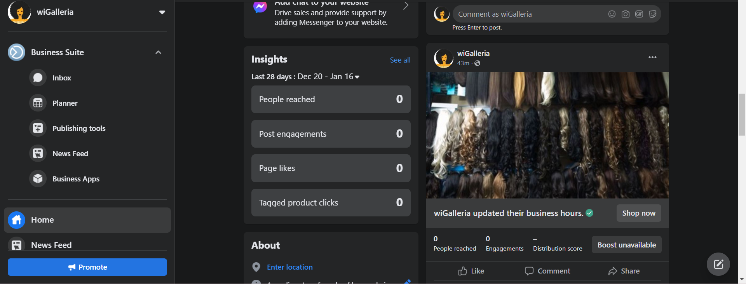Viewport: 746px width, 284px height.
Task: Open the Add chat to your website arrow
Action: pos(406,6)
